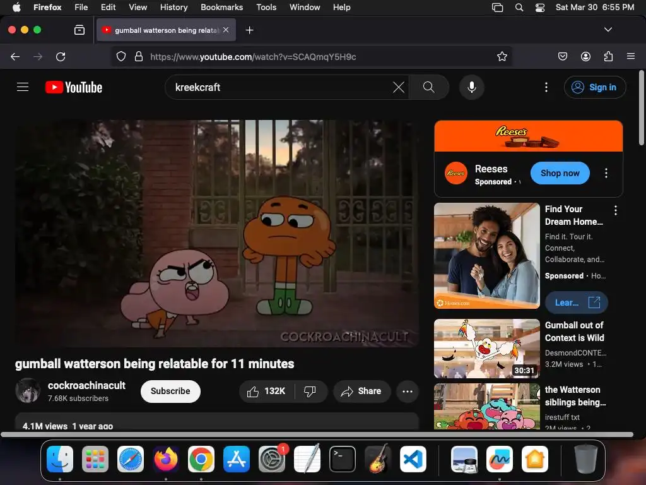
Task: Click Shop now on Reeses ad
Action: click(560, 173)
